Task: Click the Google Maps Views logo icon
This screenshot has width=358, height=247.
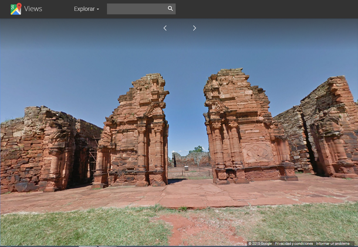Action: point(16,9)
